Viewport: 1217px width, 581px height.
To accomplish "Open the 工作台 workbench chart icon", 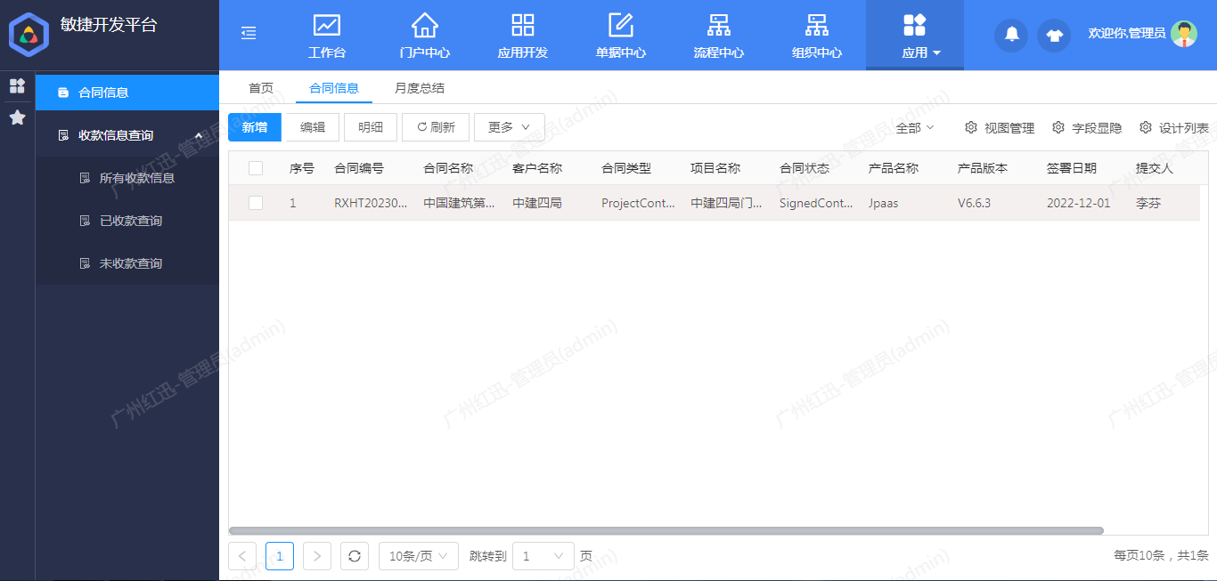I will click(327, 25).
